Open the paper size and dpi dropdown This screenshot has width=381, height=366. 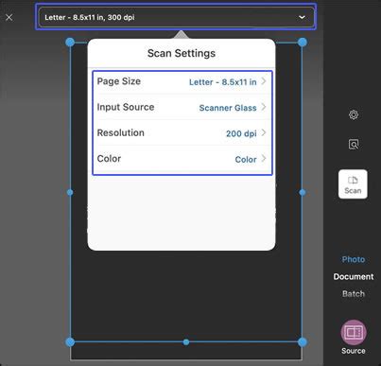point(176,17)
